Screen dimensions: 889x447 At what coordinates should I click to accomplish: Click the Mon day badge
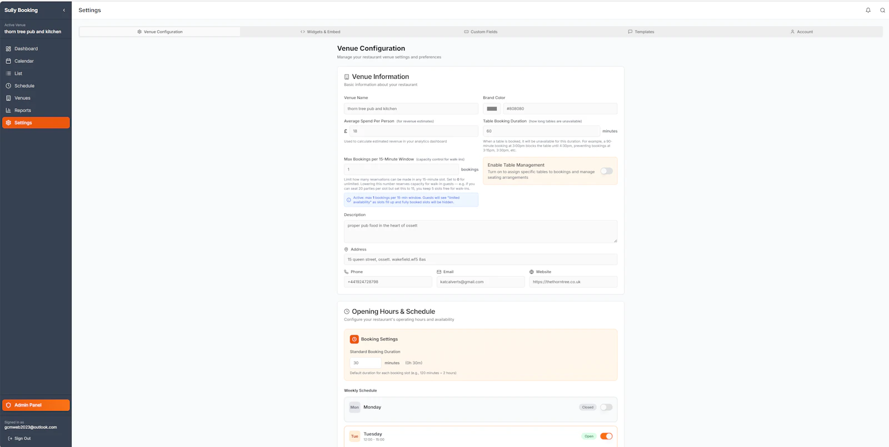(354, 407)
